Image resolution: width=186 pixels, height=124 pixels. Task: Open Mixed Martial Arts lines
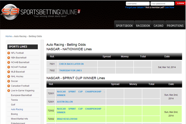click(x=20, y=119)
